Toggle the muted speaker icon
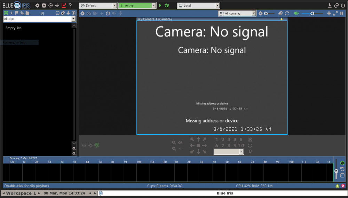 click(x=114, y=13)
